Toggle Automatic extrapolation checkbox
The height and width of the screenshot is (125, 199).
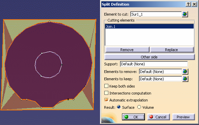click(106, 100)
